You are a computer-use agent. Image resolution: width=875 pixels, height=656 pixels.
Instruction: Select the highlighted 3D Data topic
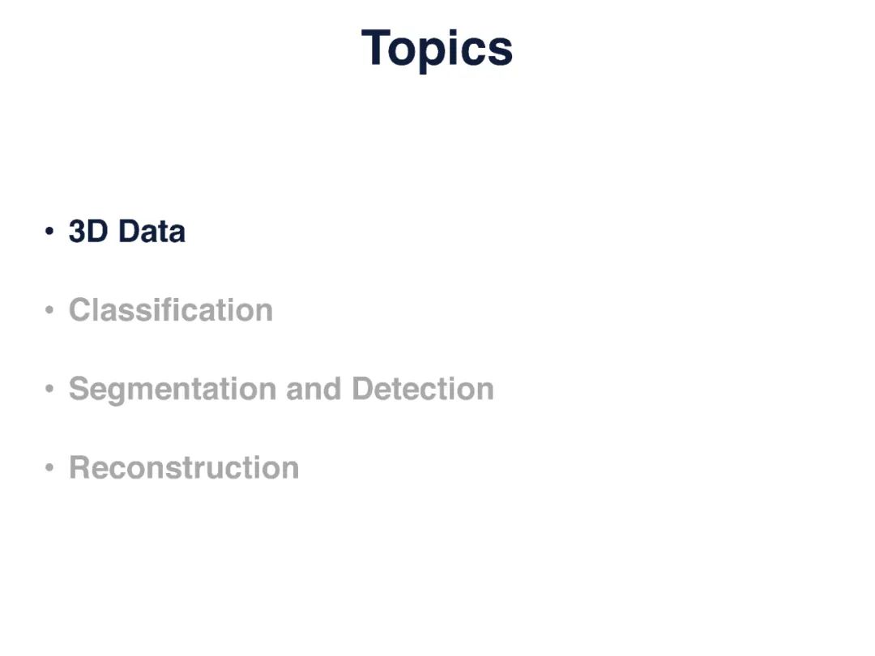127,232
